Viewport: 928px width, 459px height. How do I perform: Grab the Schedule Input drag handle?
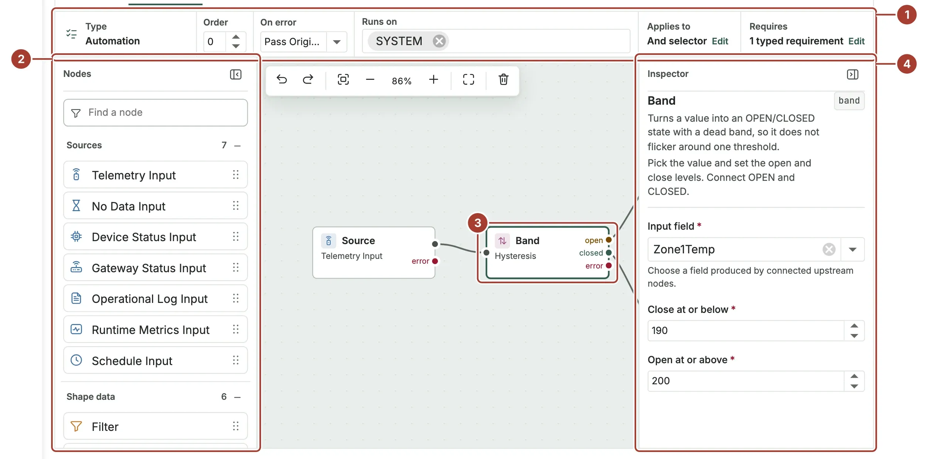tap(236, 360)
